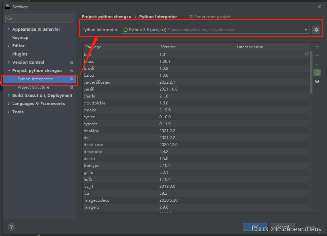Select the charls package row
327x236 pixels.
pos(196,96)
